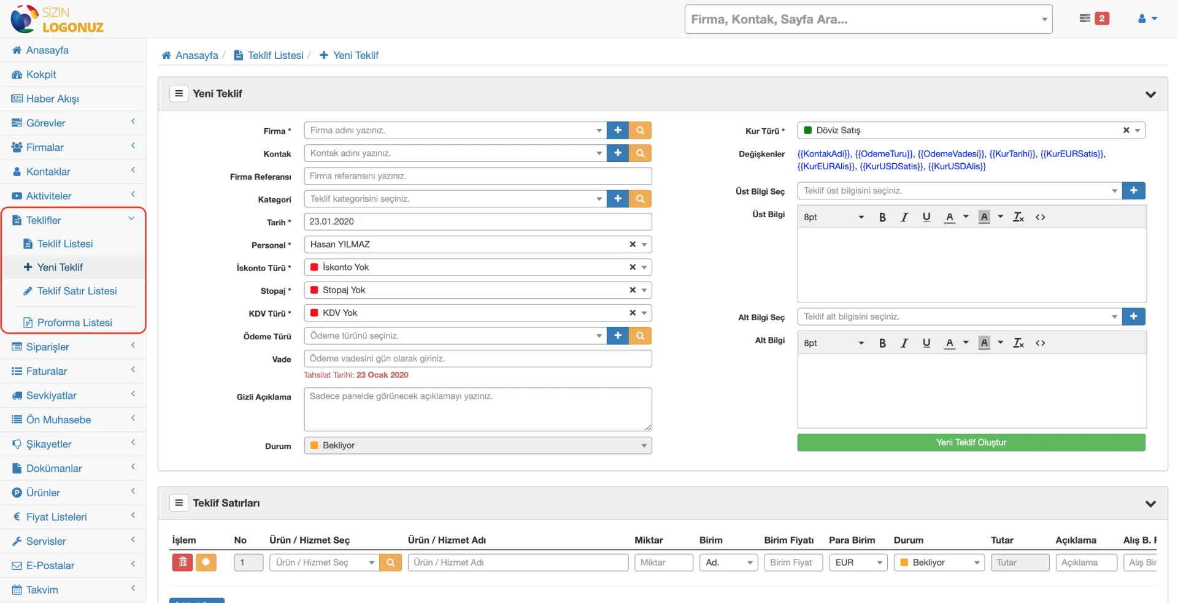Search products with orange magnifier in row 1

[x=391, y=563]
